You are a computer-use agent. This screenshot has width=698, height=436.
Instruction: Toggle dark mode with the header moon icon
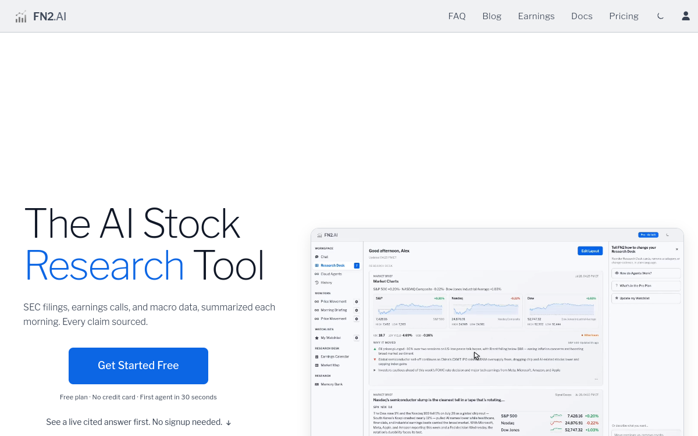tap(660, 16)
